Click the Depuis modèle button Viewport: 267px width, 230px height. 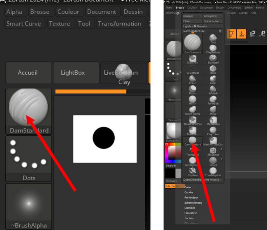click(192, 180)
